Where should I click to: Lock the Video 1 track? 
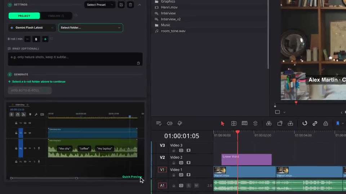(174, 175)
